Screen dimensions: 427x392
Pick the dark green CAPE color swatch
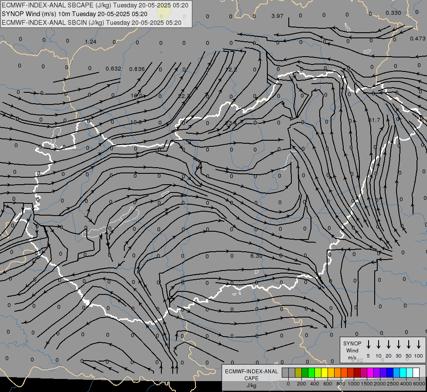(x=305, y=372)
